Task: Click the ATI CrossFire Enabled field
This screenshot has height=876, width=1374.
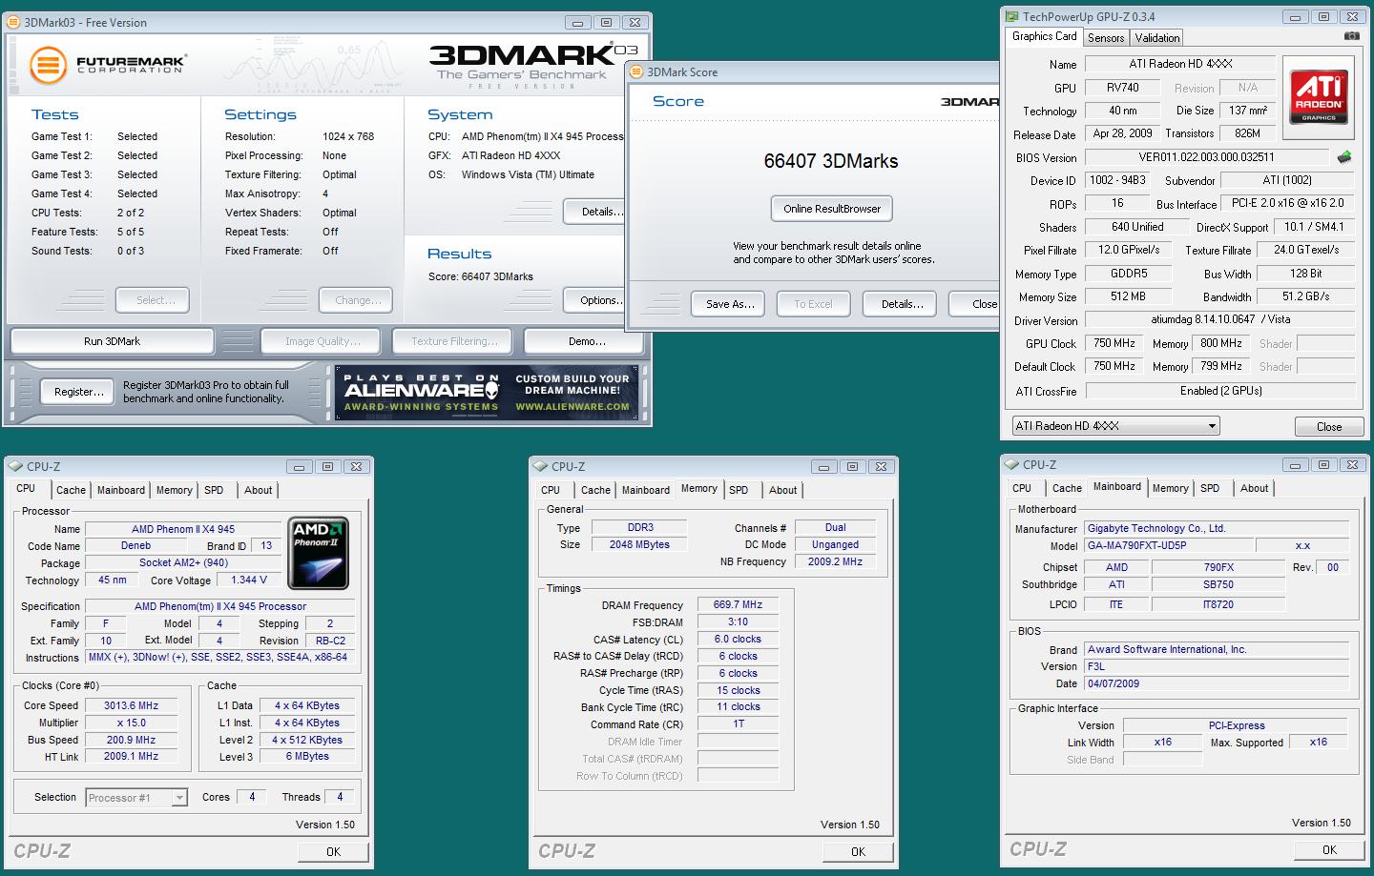Action: point(1220,391)
